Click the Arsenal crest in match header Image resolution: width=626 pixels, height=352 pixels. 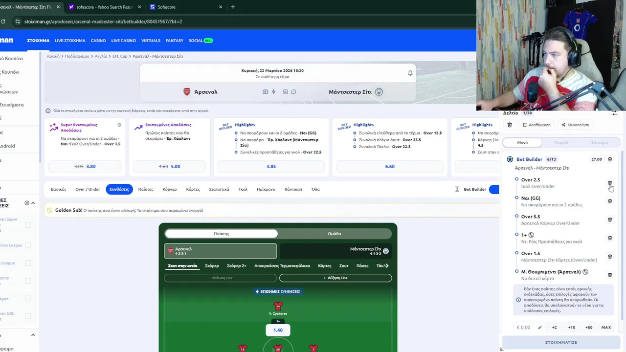point(187,92)
